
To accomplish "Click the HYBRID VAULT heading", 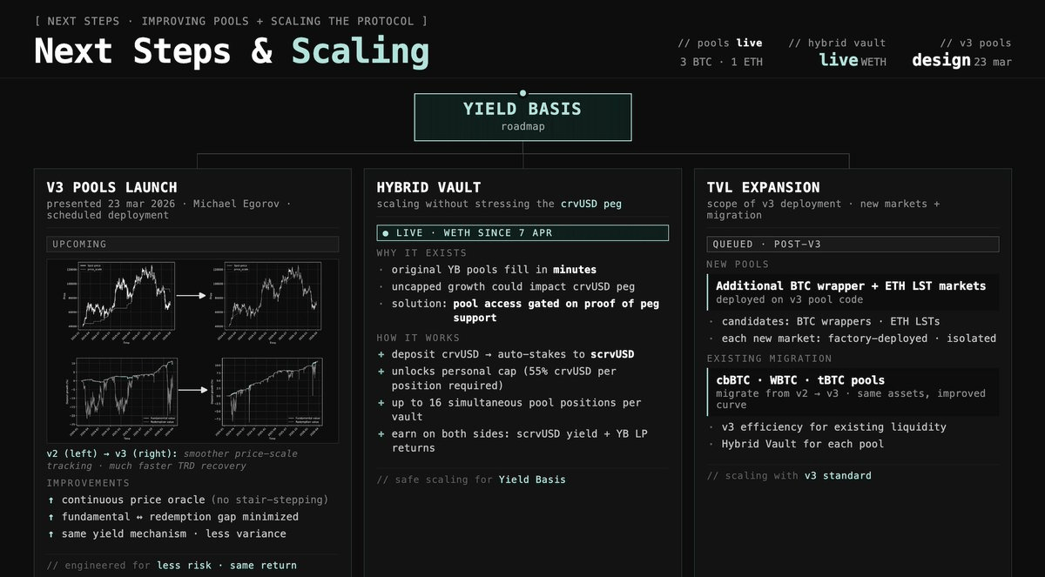I will coord(428,187).
